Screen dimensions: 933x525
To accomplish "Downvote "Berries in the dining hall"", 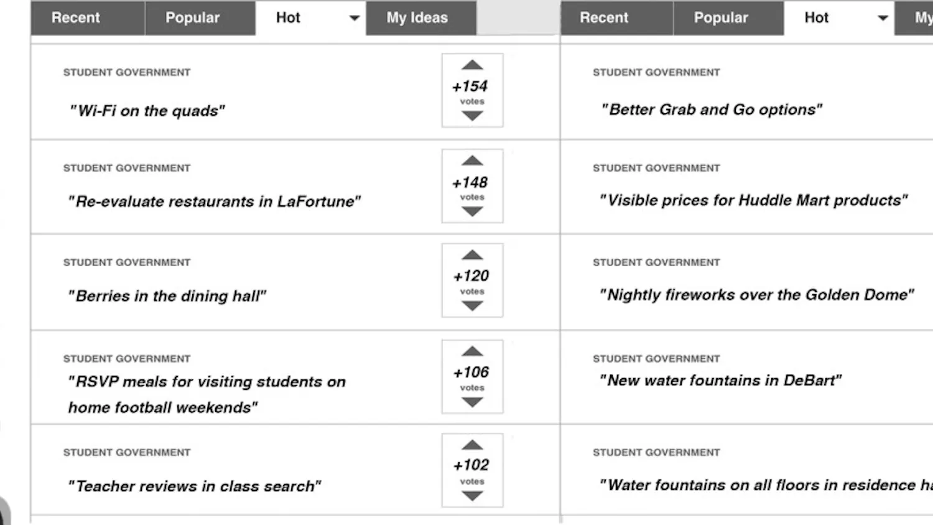I will tap(472, 305).
